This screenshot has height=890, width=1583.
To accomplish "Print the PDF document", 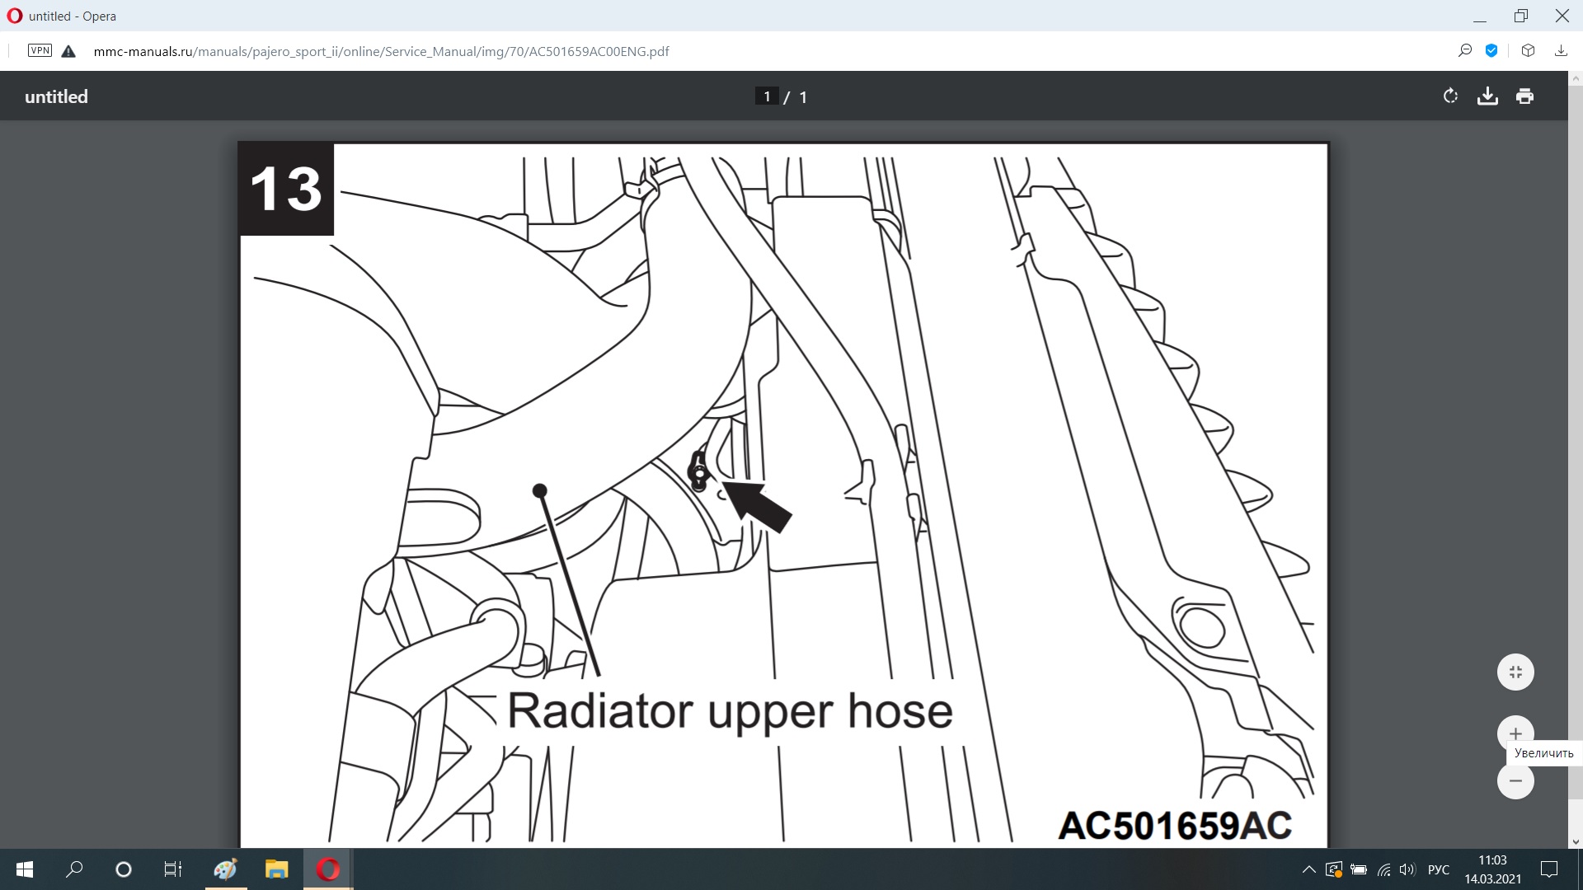I will coord(1524,96).
